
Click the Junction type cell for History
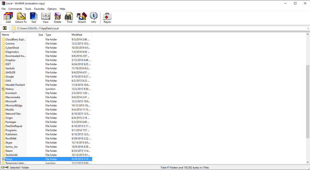pos(50,89)
